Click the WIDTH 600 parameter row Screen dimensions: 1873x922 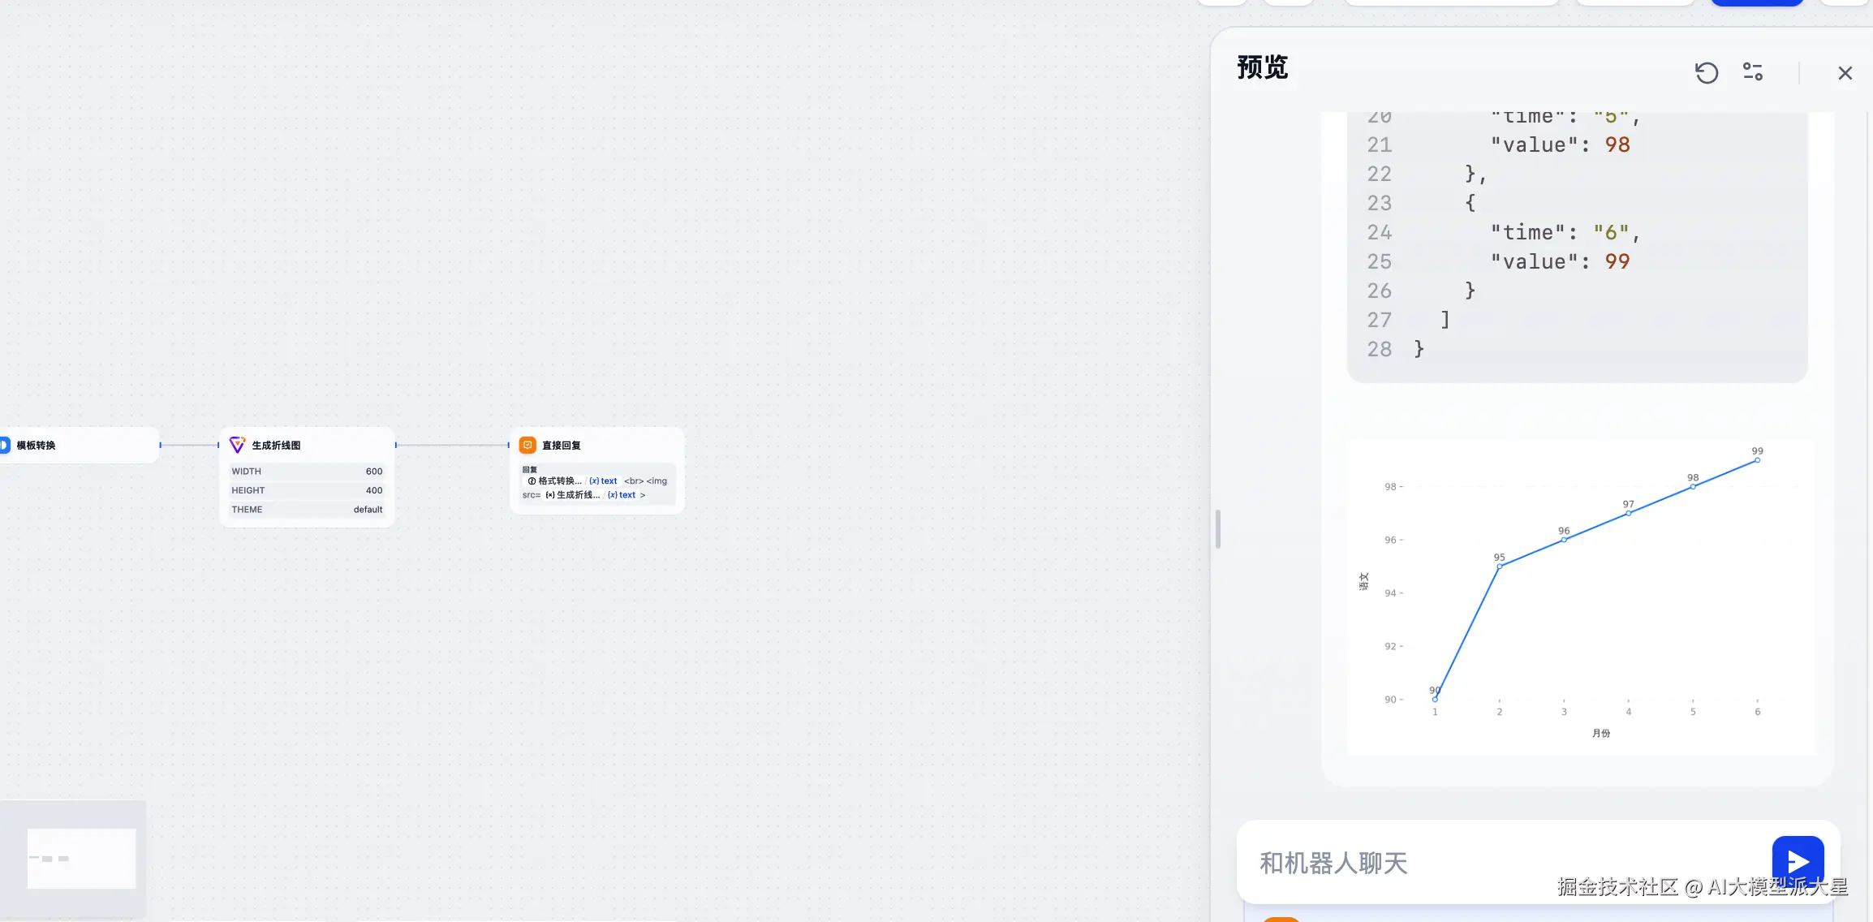(307, 472)
